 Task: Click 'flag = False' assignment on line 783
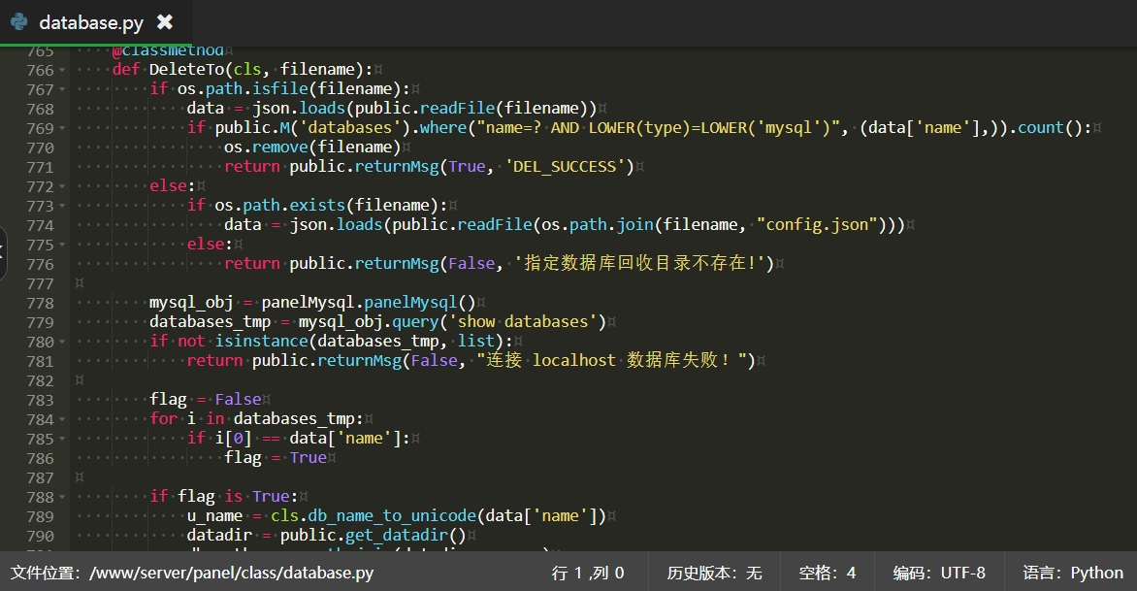[206, 400]
